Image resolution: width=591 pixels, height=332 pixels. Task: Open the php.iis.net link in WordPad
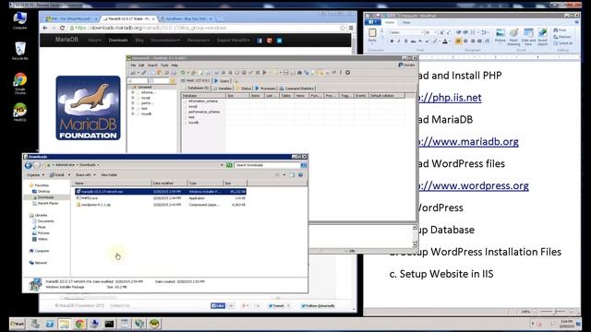pos(450,98)
